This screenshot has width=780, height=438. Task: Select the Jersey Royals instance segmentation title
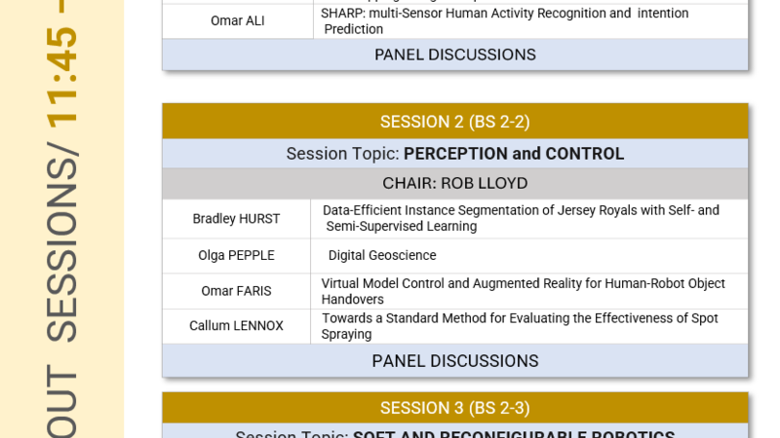tap(521, 218)
